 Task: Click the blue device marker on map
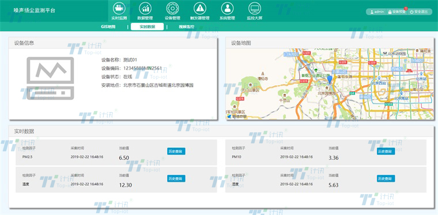pyautogui.click(x=330, y=79)
